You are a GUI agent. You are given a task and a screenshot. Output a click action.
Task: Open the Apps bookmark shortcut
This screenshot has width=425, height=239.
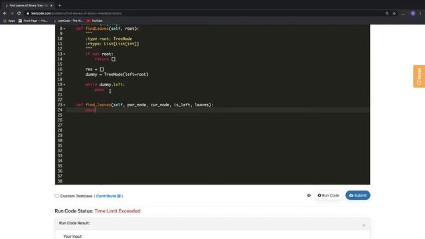9,21
